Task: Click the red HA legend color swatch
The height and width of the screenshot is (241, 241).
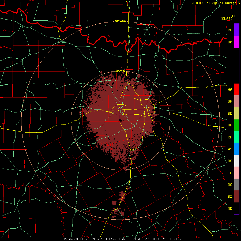Action: tap(236, 89)
